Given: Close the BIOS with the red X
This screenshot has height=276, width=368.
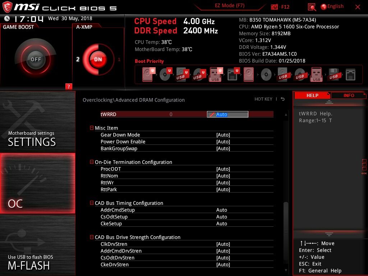Looking at the screenshot, I should click(358, 7).
